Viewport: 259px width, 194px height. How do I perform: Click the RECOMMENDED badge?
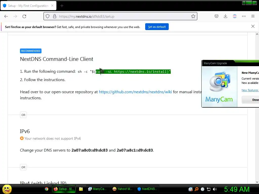tap(31, 51)
